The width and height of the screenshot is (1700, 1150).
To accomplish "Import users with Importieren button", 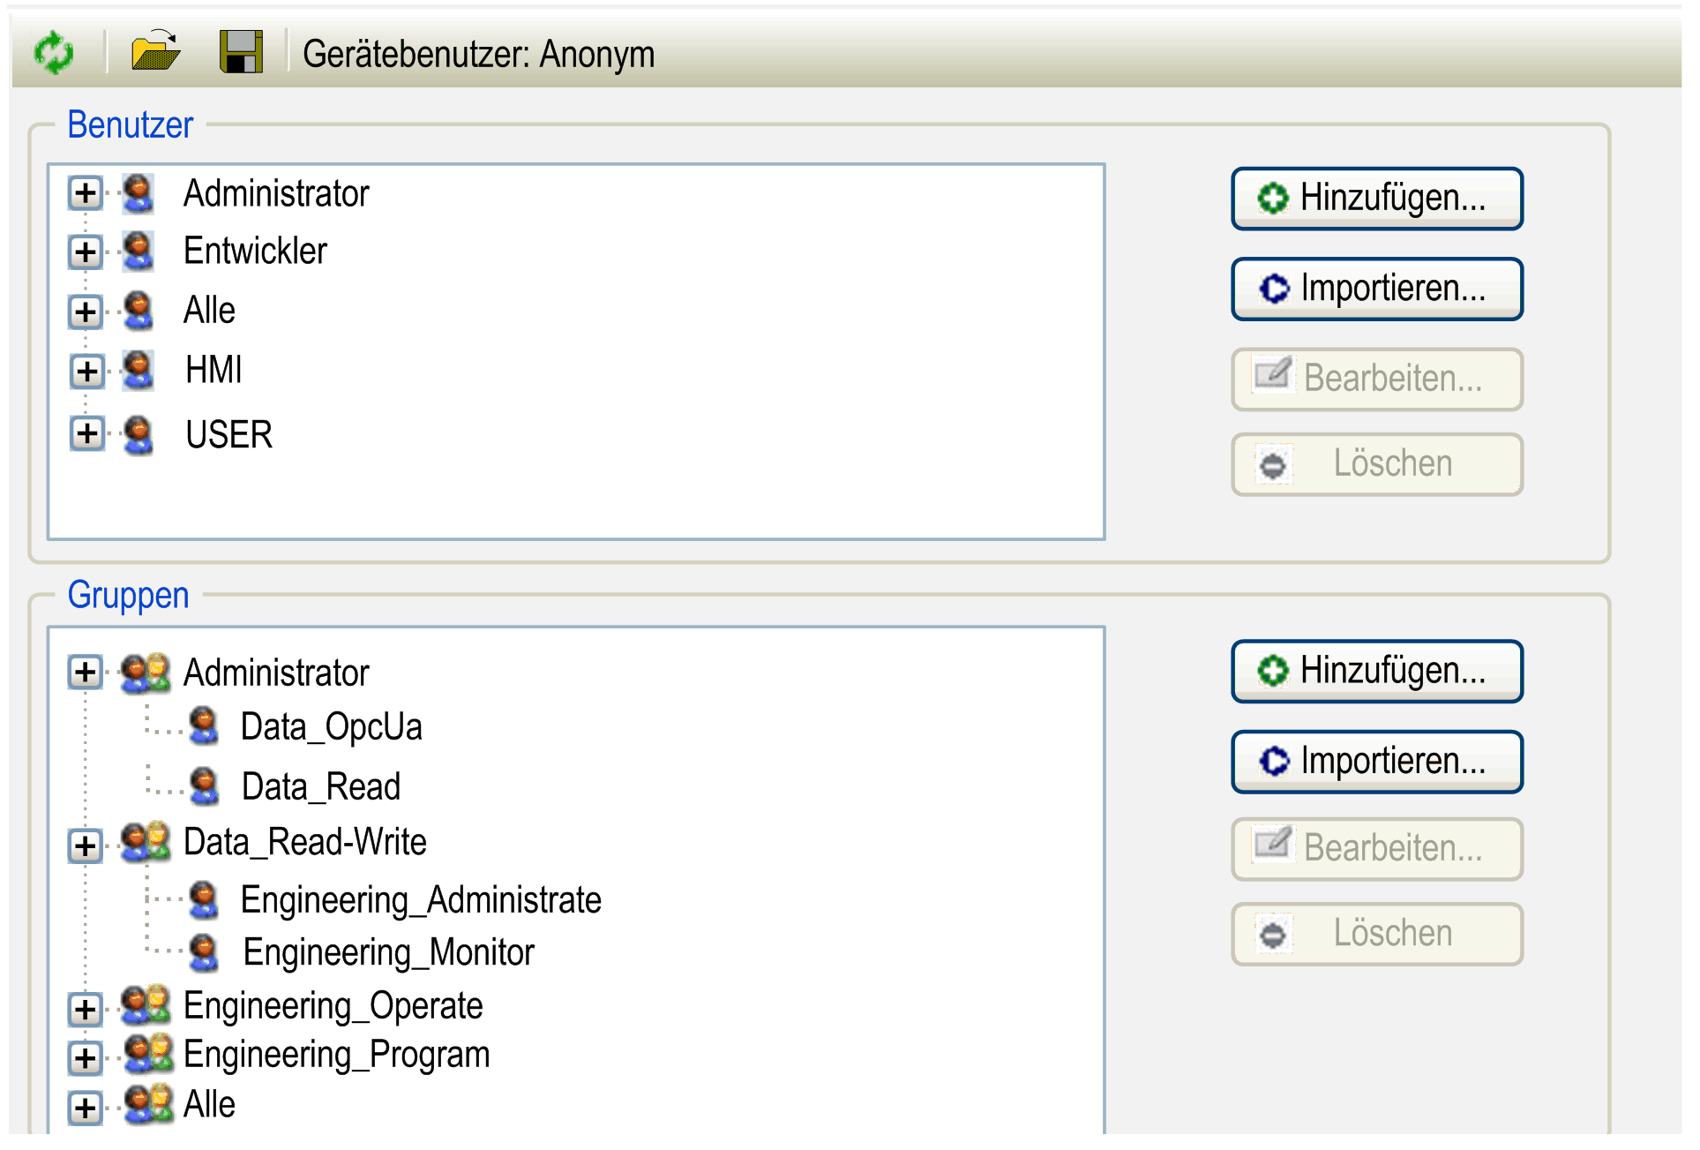I will coord(1376,289).
